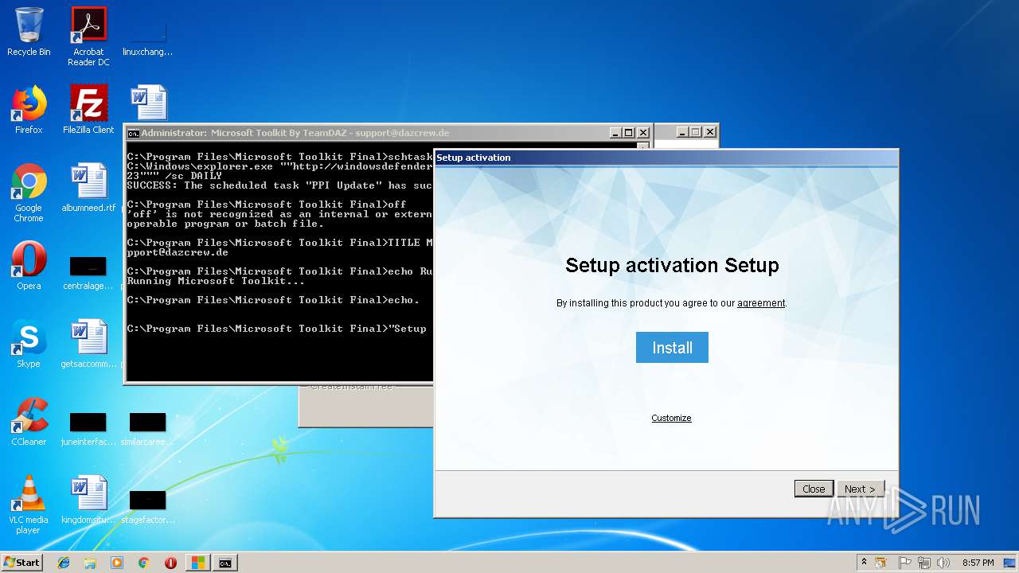Close the window behind the command prompt
The width and height of the screenshot is (1019, 573).
pyautogui.click(x=710, y=132)
